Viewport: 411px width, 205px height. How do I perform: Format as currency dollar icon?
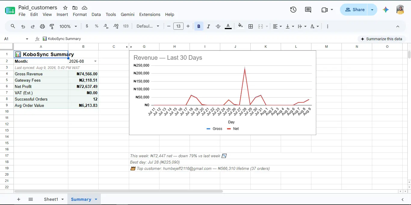(87, 26)
